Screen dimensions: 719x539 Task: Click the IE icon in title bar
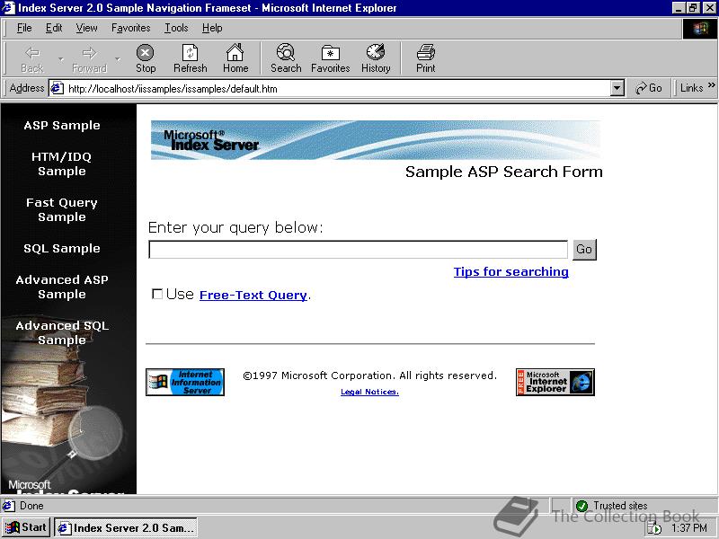(x=8, y=7)
